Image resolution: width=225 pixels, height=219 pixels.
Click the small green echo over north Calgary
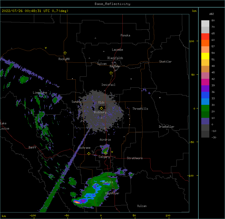[x=105, y=151]
